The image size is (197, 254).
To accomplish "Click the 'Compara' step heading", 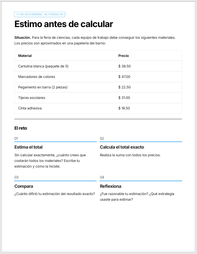I will (x=24, y=186).
